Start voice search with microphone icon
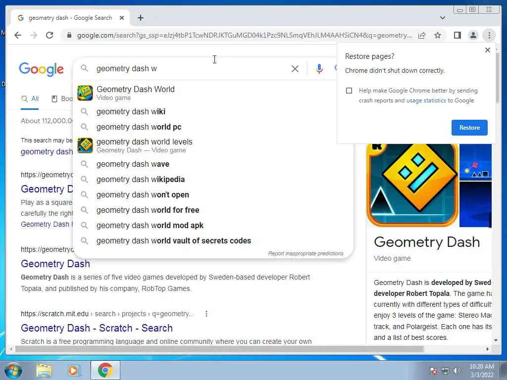The width and height of the screenshot is (507, 380). coord(319,68)
